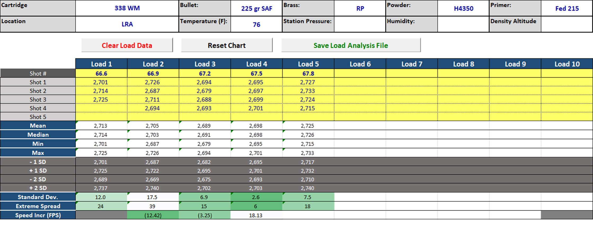This screenshot has width=593, height=228.
Task: Select the Speed Incr cell showing 18.13
Action: tap(256, 215)
